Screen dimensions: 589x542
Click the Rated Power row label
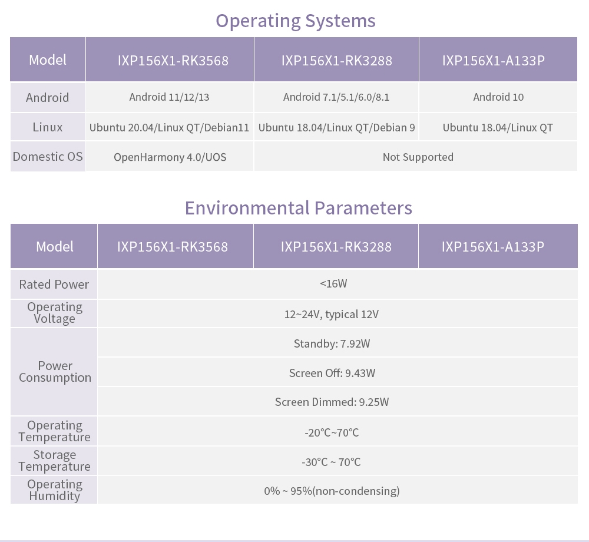(54, 285)
